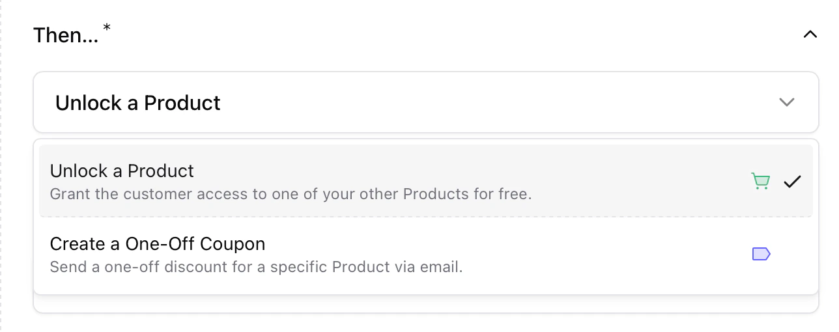Click the description about granting customer free access
The image size is (839, 332).
[291, 194]
